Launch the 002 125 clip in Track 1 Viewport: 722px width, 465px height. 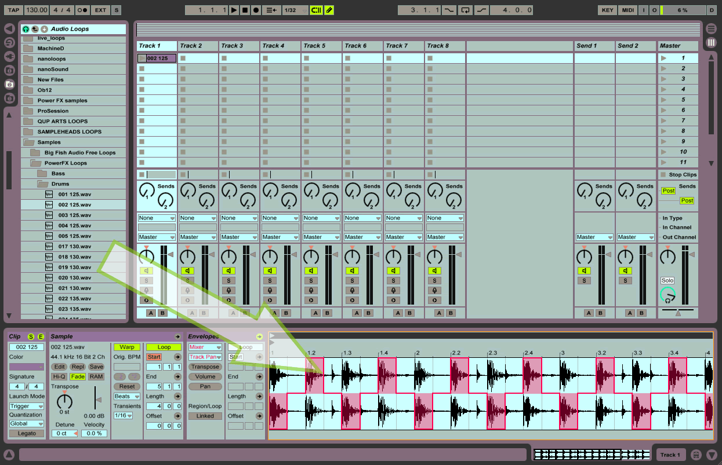click(x=143, y=58)
